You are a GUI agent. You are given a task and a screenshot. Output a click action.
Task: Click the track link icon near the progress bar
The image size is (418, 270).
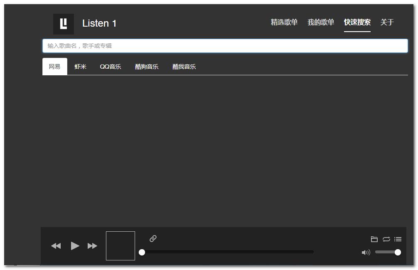(152, 239)
